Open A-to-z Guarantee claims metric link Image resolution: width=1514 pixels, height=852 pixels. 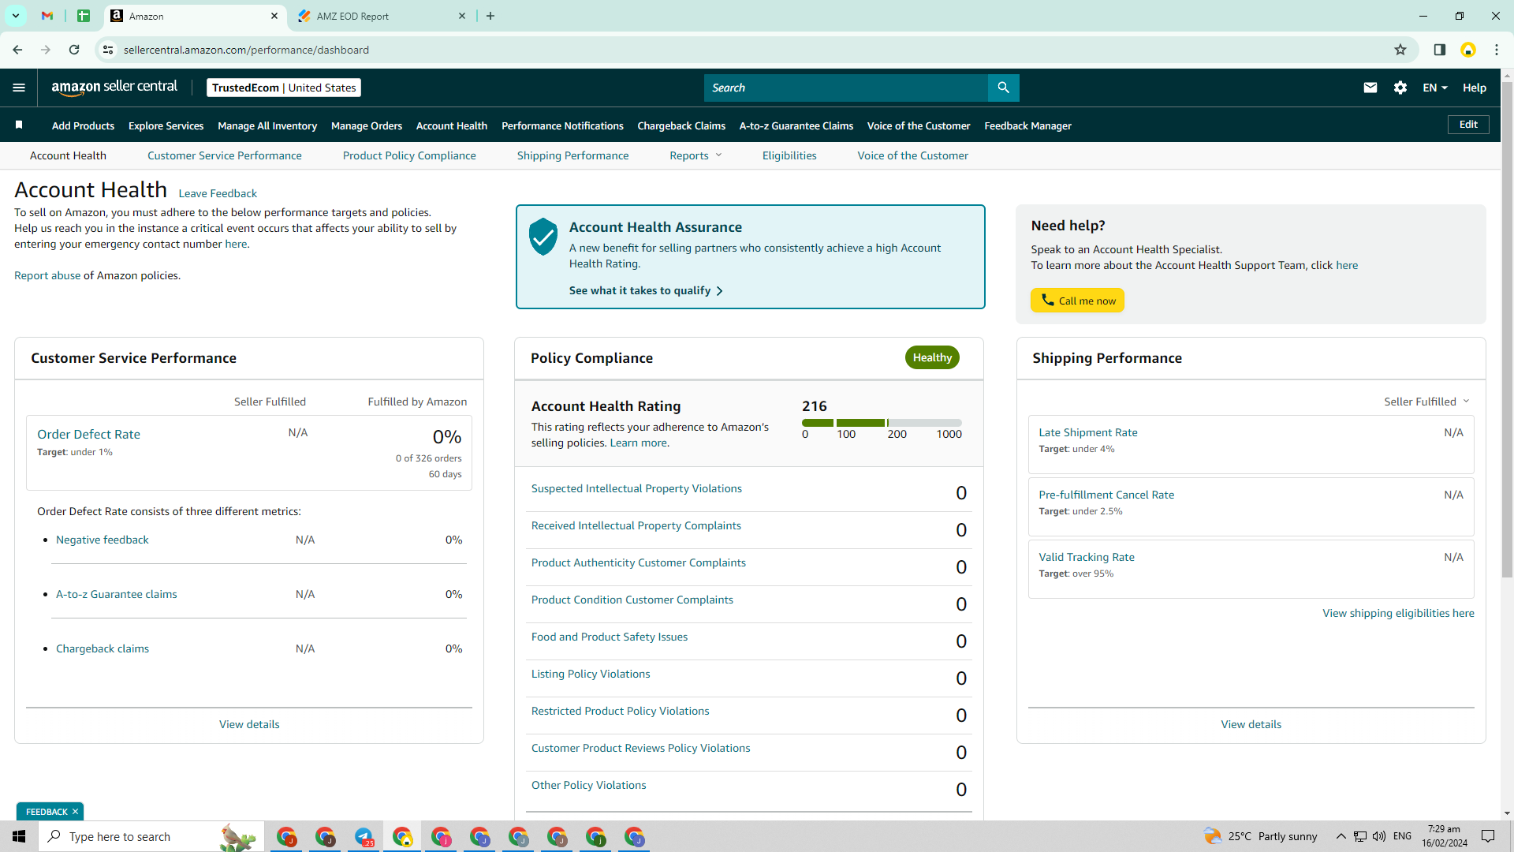point(117,594)
